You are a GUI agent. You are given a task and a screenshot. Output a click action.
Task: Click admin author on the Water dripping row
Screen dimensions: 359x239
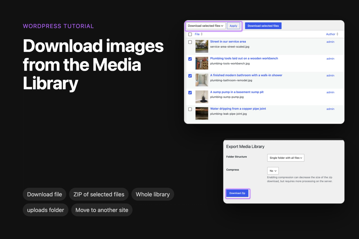click(x=330, y=109)
